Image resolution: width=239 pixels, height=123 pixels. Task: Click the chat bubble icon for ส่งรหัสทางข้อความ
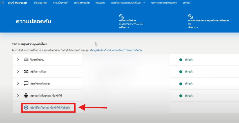coord(26,84)
